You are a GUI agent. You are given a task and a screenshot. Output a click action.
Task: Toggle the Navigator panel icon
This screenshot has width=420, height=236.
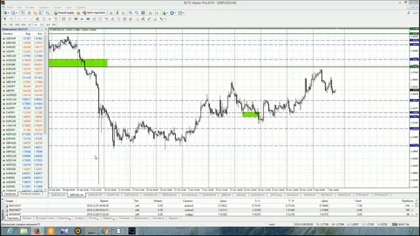click(35, 13)
